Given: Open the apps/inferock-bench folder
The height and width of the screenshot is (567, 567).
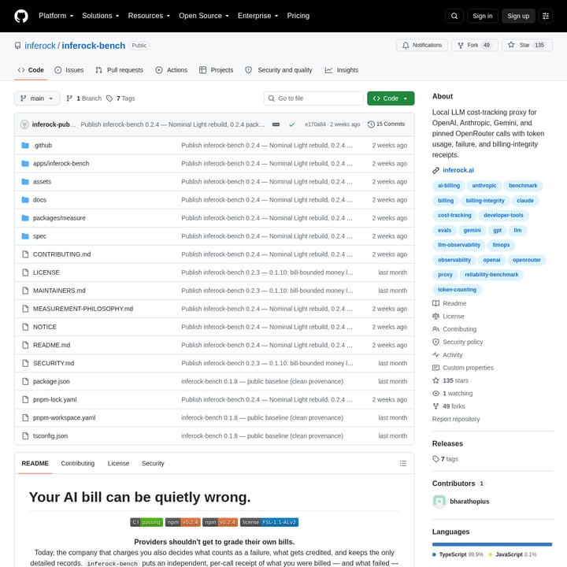Looking at the screenshot, I should (61, 164).
